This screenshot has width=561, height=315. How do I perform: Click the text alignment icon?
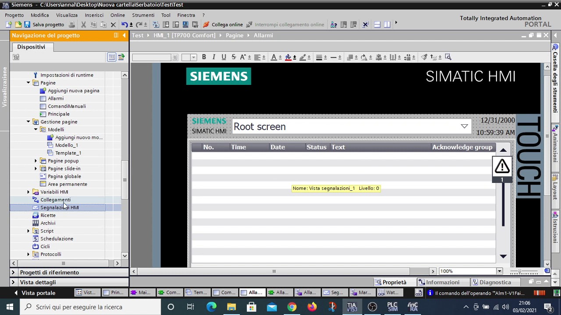click(x=257, y=57)
